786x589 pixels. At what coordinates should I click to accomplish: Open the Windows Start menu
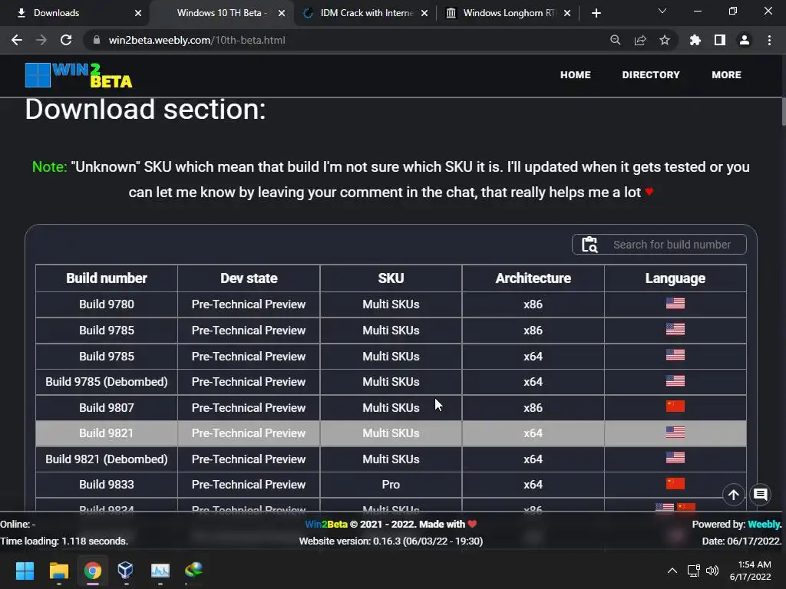[x=25, y=570]
